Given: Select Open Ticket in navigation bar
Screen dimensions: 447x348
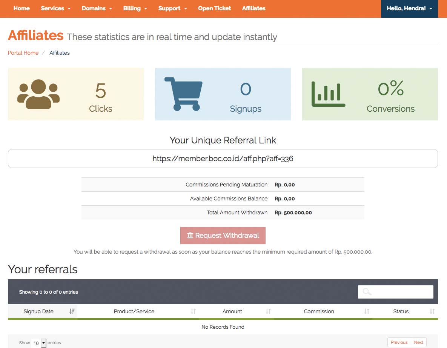Looking at the screenshot, I should tap(214, 8).
